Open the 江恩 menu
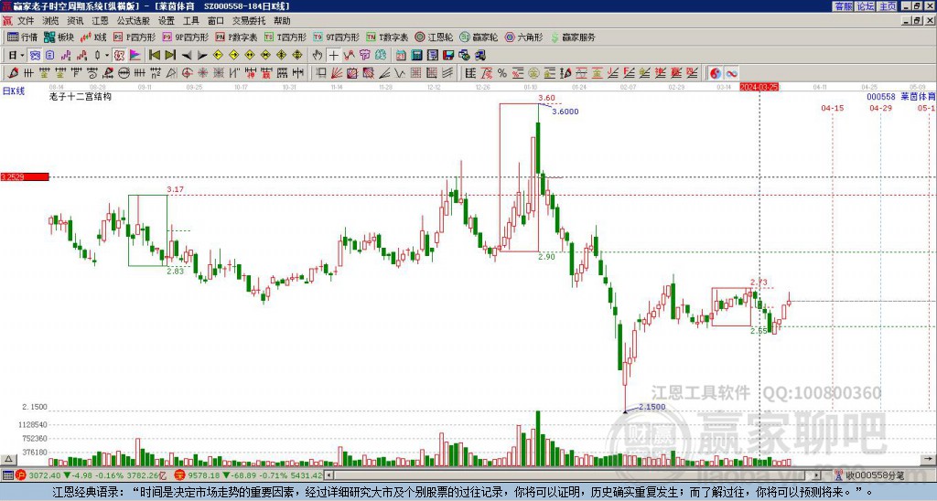Screen dimensions: 937x501 click(x=101, y=21)
